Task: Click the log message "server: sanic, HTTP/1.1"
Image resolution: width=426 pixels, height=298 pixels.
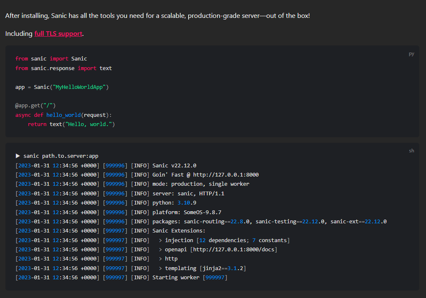Action: [x=188, y=194]
